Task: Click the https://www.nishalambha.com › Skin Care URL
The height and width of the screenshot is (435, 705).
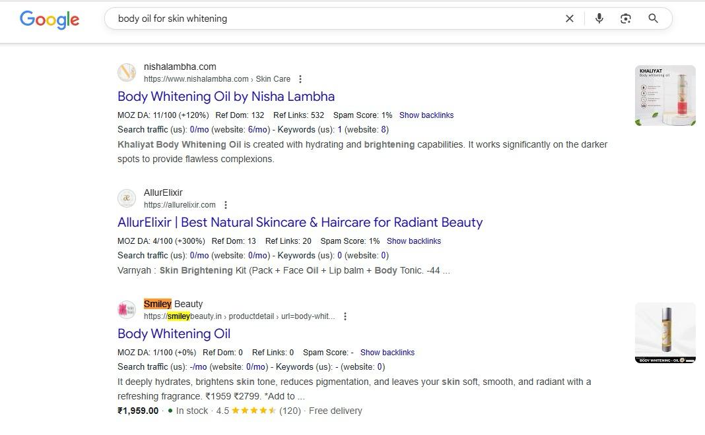Action: [x=217, y=79]
